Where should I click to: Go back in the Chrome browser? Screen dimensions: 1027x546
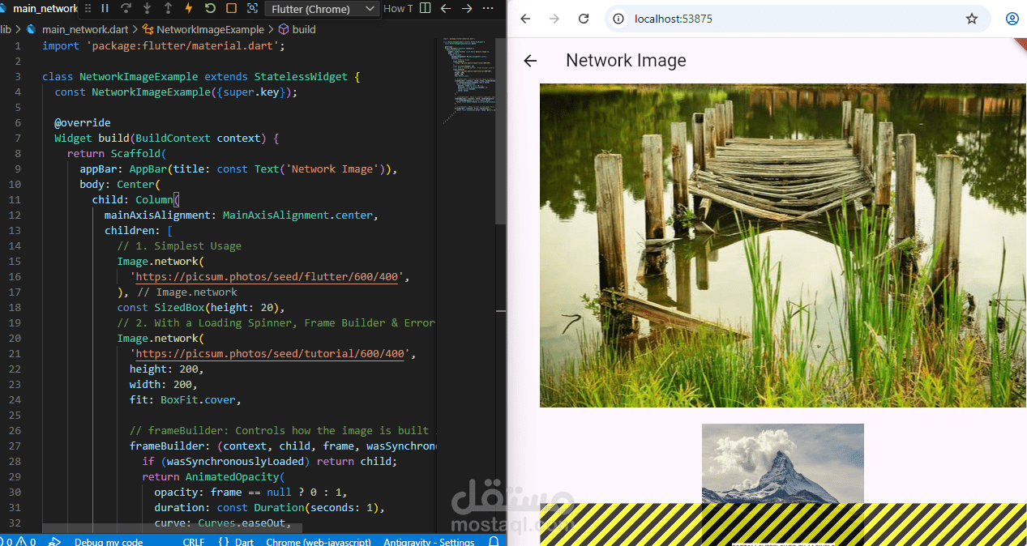525,19
